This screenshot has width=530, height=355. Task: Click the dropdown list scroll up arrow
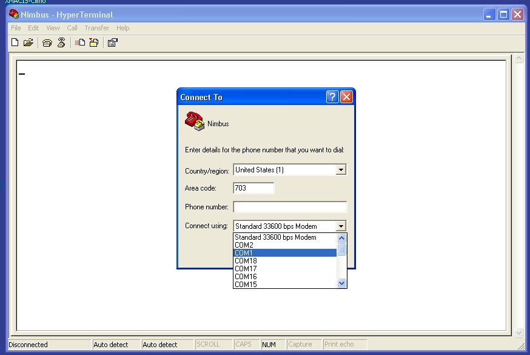342,238
